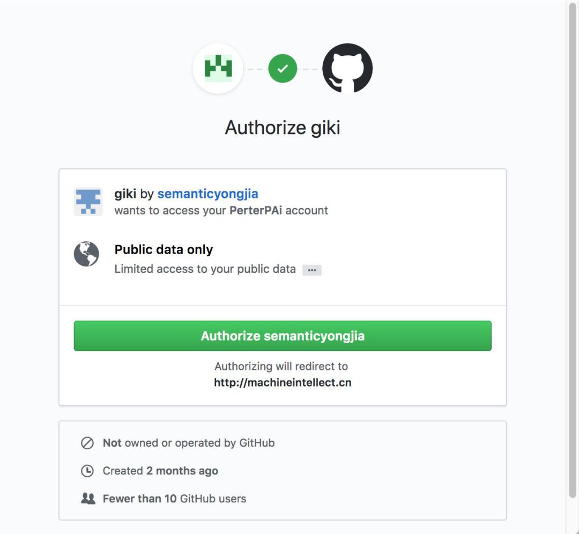Open the semanticyongjia profile link
The width and height of the screenshot is (579, 534).
click(x=208, y=194)
